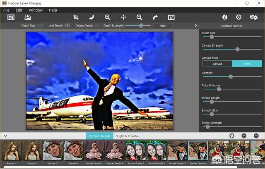Collapse the preset panel with down chevron
Image resolution: width=265 pixels, height=169 pixels.
[5, 136]
